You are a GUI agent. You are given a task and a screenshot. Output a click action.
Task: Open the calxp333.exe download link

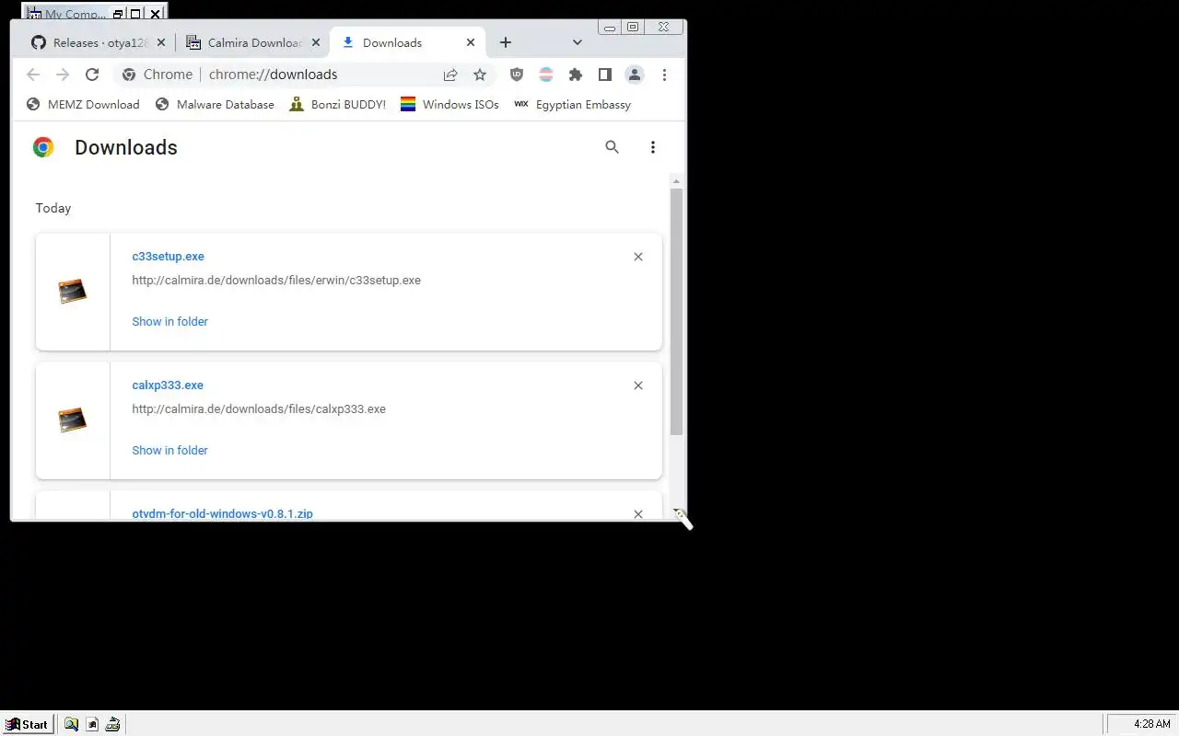168,385
